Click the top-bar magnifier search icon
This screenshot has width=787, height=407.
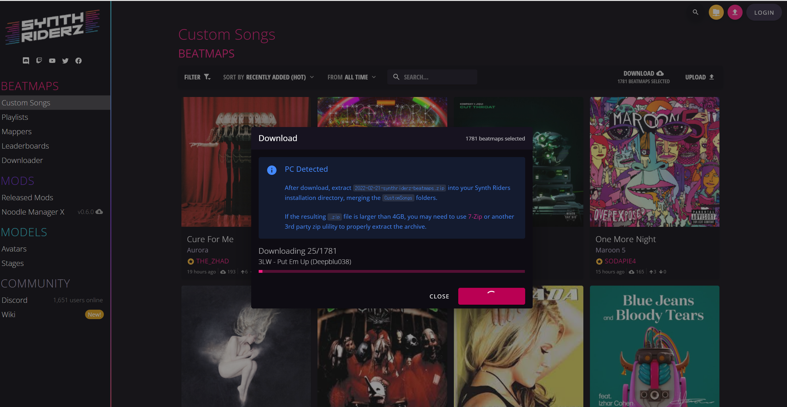tap(695, 12)
